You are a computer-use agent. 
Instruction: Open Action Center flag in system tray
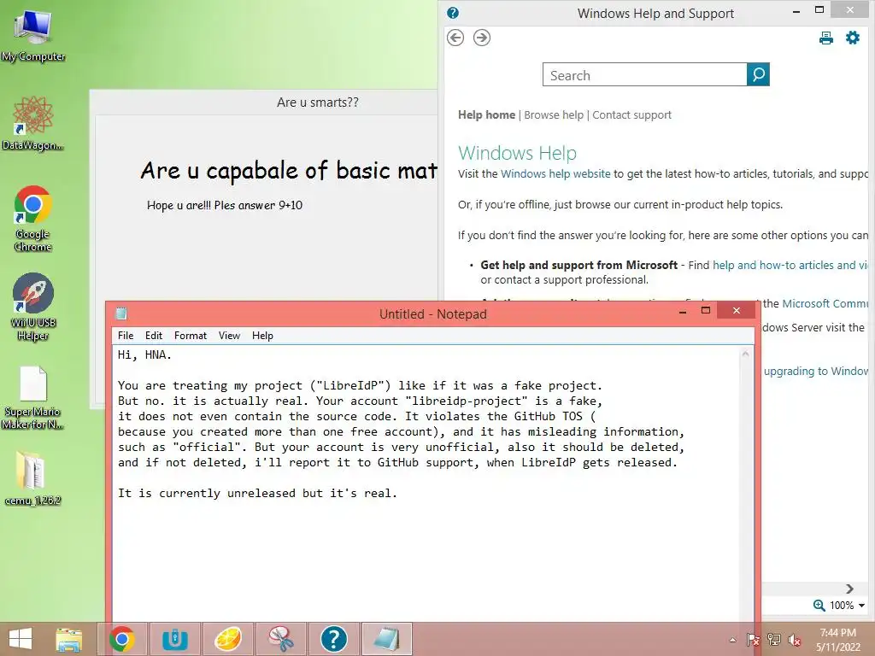click(753, 640)
